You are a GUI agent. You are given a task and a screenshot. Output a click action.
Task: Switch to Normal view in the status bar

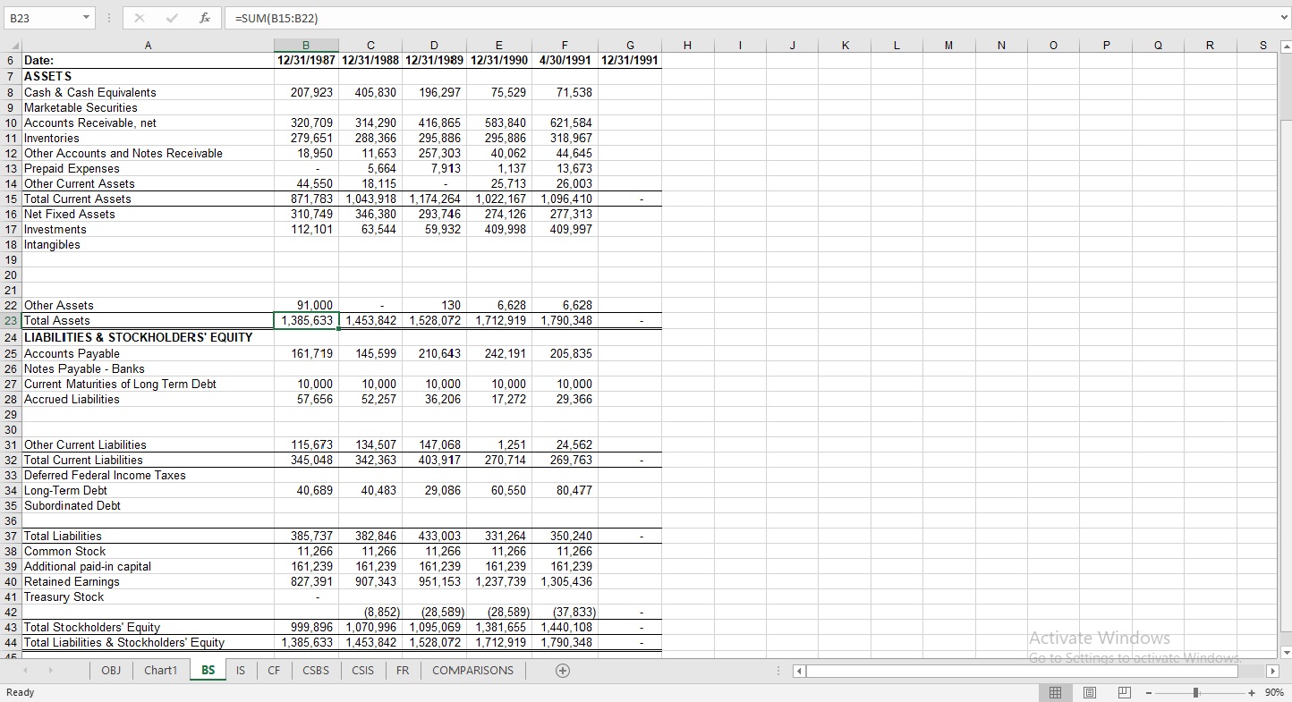click(1055, 691)
